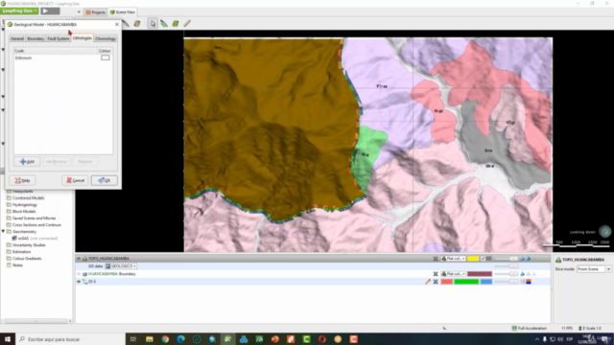The width and height of the screenshot is (614, 345).
Task: Remove HUANCABAMBA Boundary from scene with X icon
Action: [436, 274]
